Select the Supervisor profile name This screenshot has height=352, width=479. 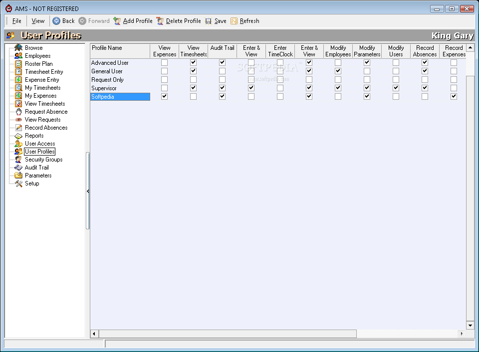(104, 88)
